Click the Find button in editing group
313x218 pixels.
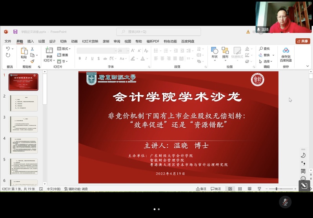[x=264, y=49]
